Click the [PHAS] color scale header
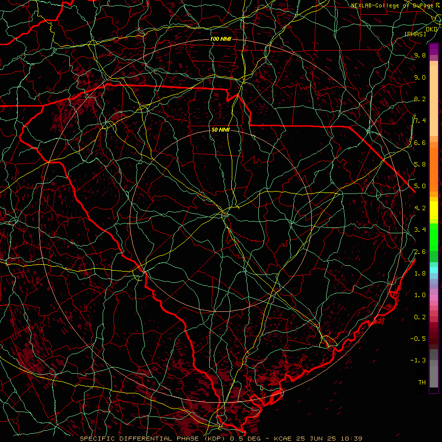The width and height of the screenshot is (442, 442). tap(415, 34)
